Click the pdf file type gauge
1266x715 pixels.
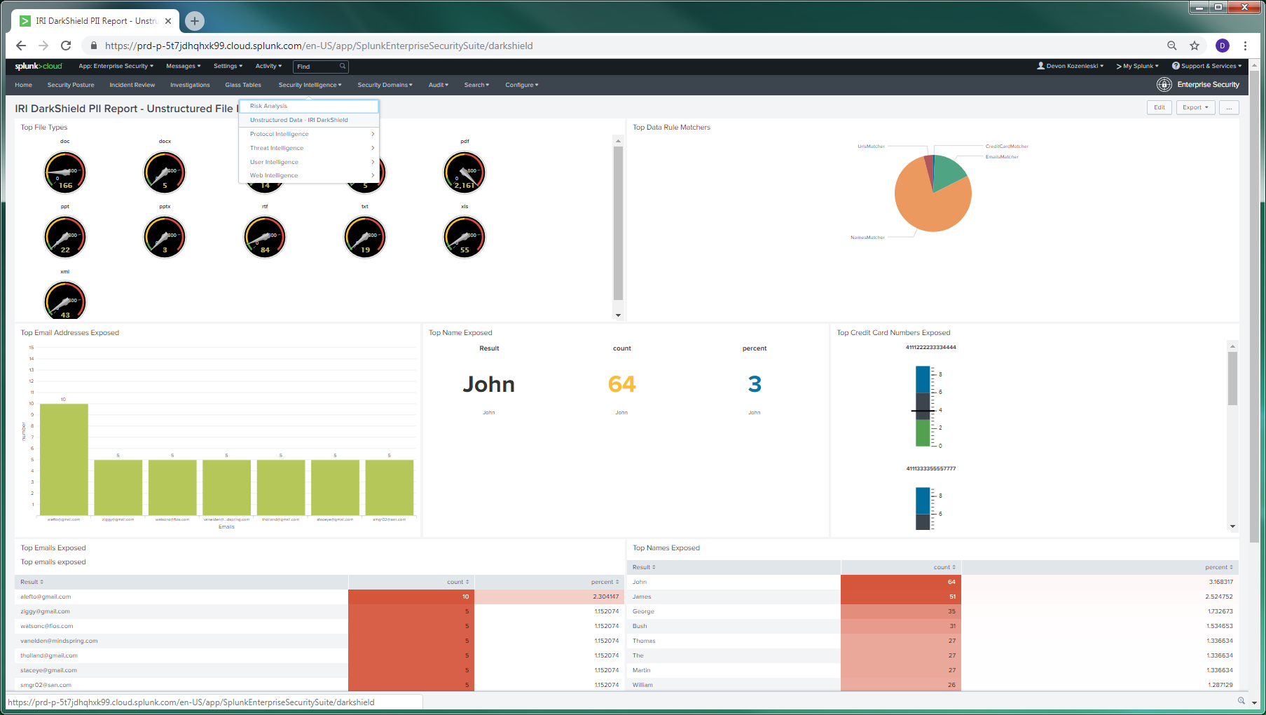465,172
